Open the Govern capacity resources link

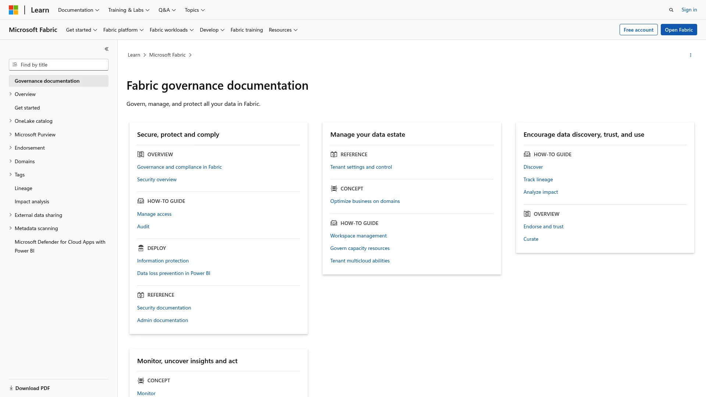[x=360, y=248]
